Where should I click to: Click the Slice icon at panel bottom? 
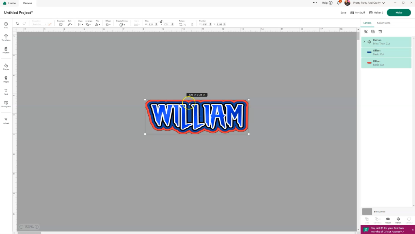(x=366, y=220)
